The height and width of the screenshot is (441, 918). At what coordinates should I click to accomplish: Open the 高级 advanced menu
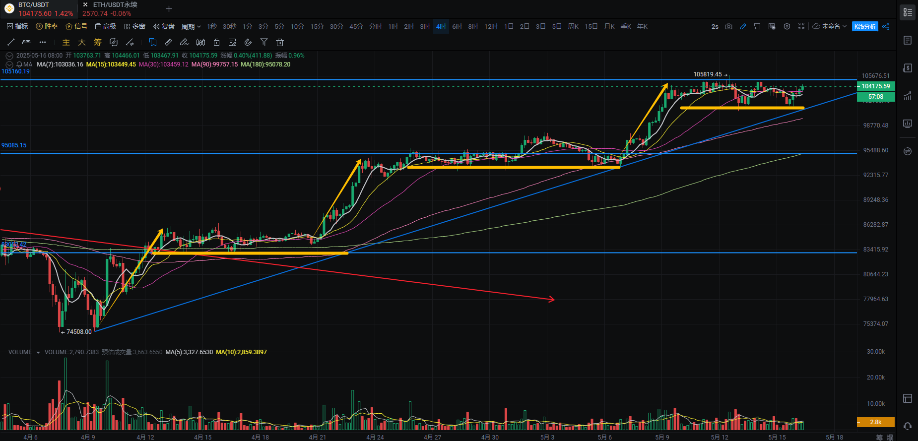(x=105, y=26)
